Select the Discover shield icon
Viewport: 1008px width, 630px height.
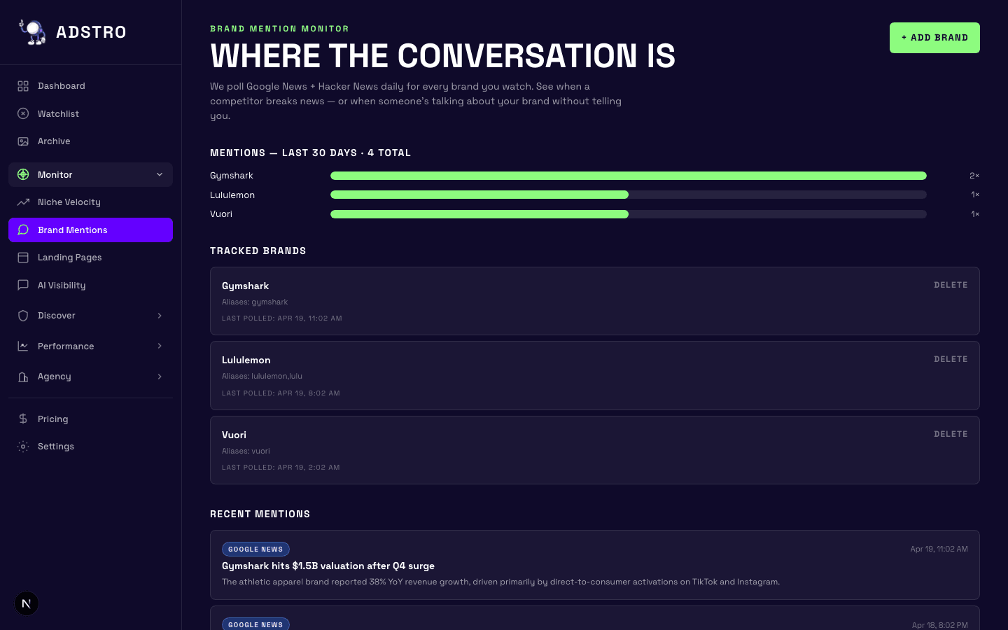point(22,316)
